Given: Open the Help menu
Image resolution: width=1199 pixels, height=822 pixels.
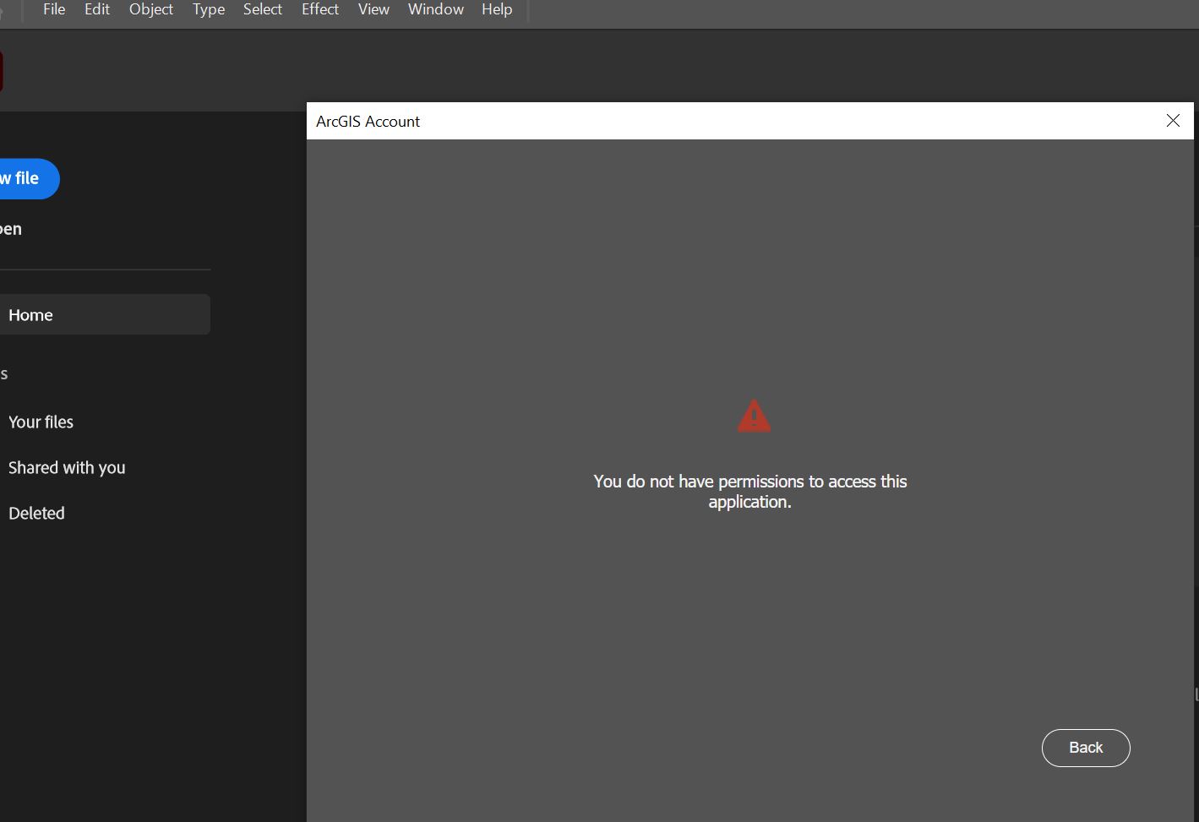Looking at the screenshot, I should pos(497,9).
